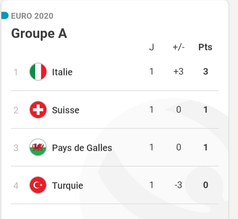This screenshot has height=219, width=238.
Task: Click Turquie's -3 goal difference value
Action: point(178,185)
